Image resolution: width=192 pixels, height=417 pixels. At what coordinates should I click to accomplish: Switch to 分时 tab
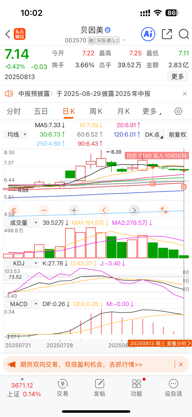pyautogui.click(x=13, y=111)
